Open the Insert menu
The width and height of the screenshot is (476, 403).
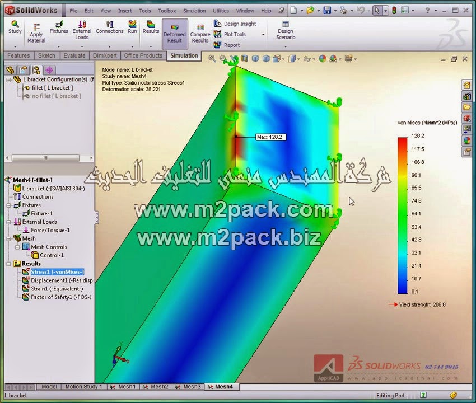pyautogui.click(x=125, y=11)
